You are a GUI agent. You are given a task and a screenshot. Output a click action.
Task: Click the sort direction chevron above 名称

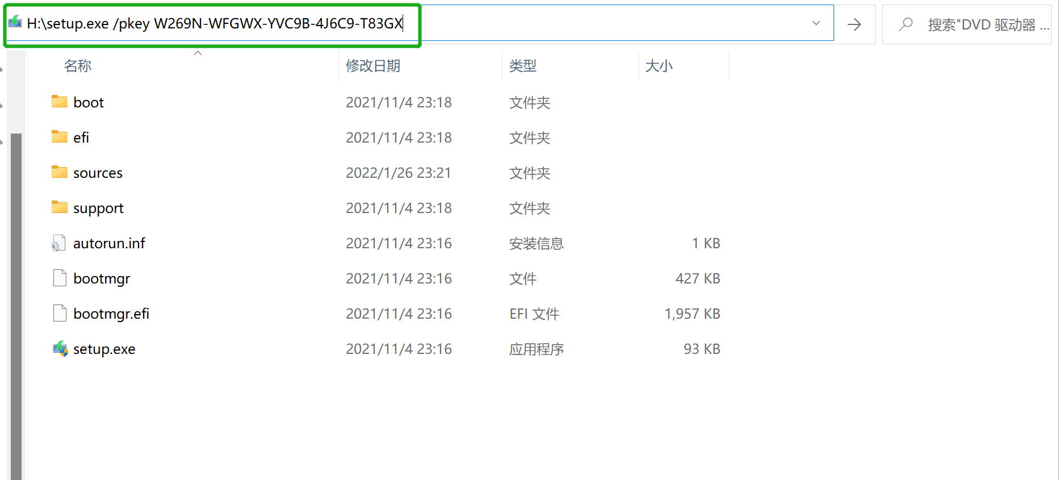click(x=198, y=53)
